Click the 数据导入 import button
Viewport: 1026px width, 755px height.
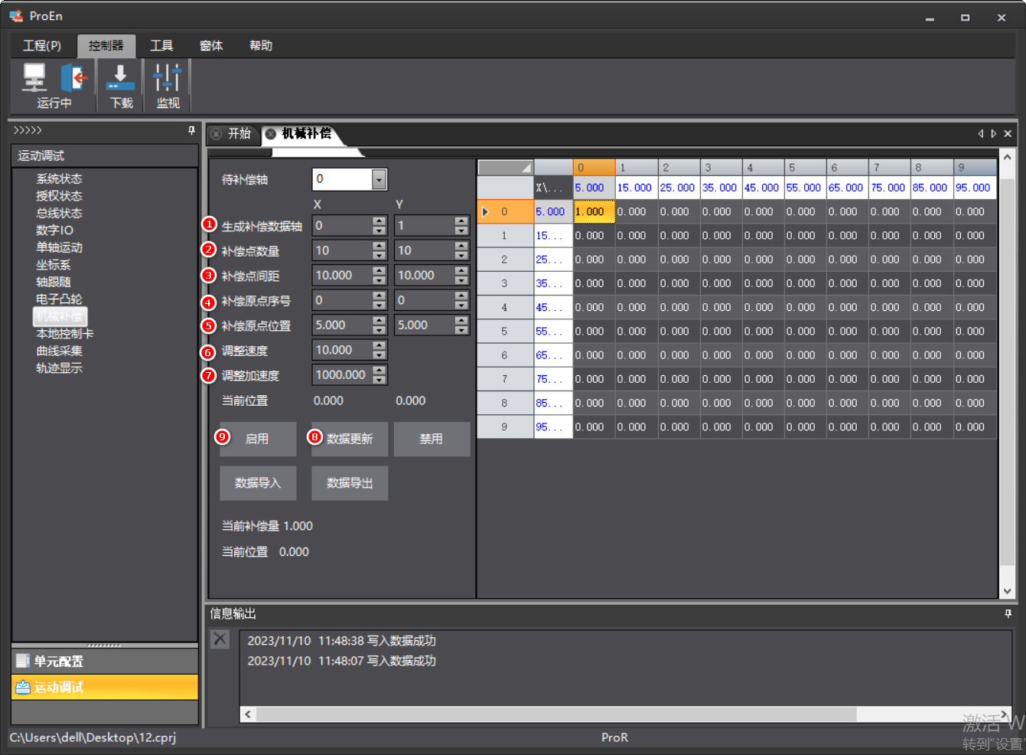point(258,483)
